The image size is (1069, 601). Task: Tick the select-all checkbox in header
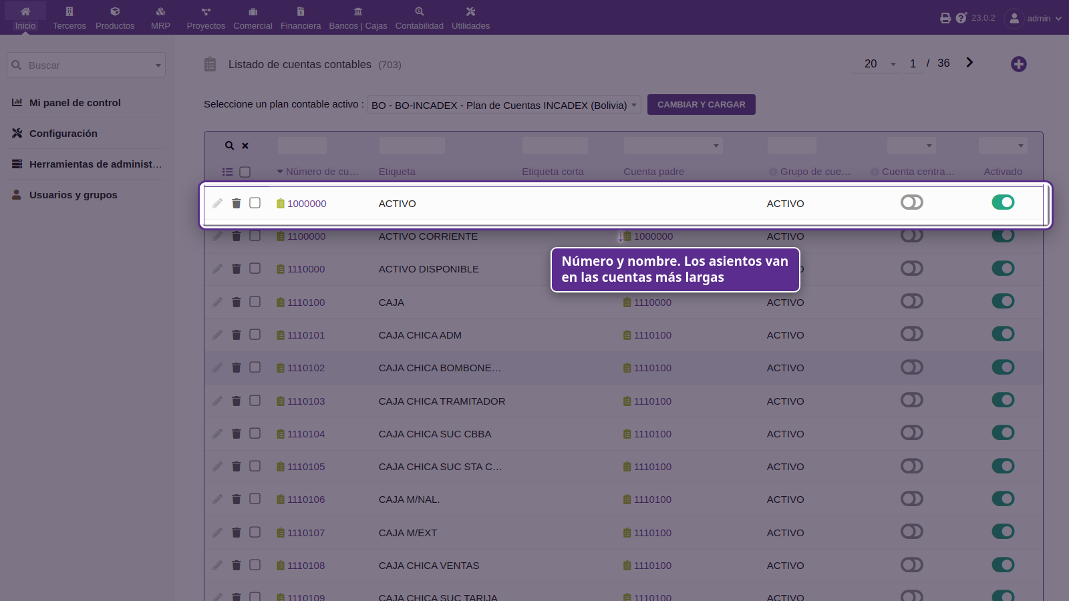click(245, 172)
